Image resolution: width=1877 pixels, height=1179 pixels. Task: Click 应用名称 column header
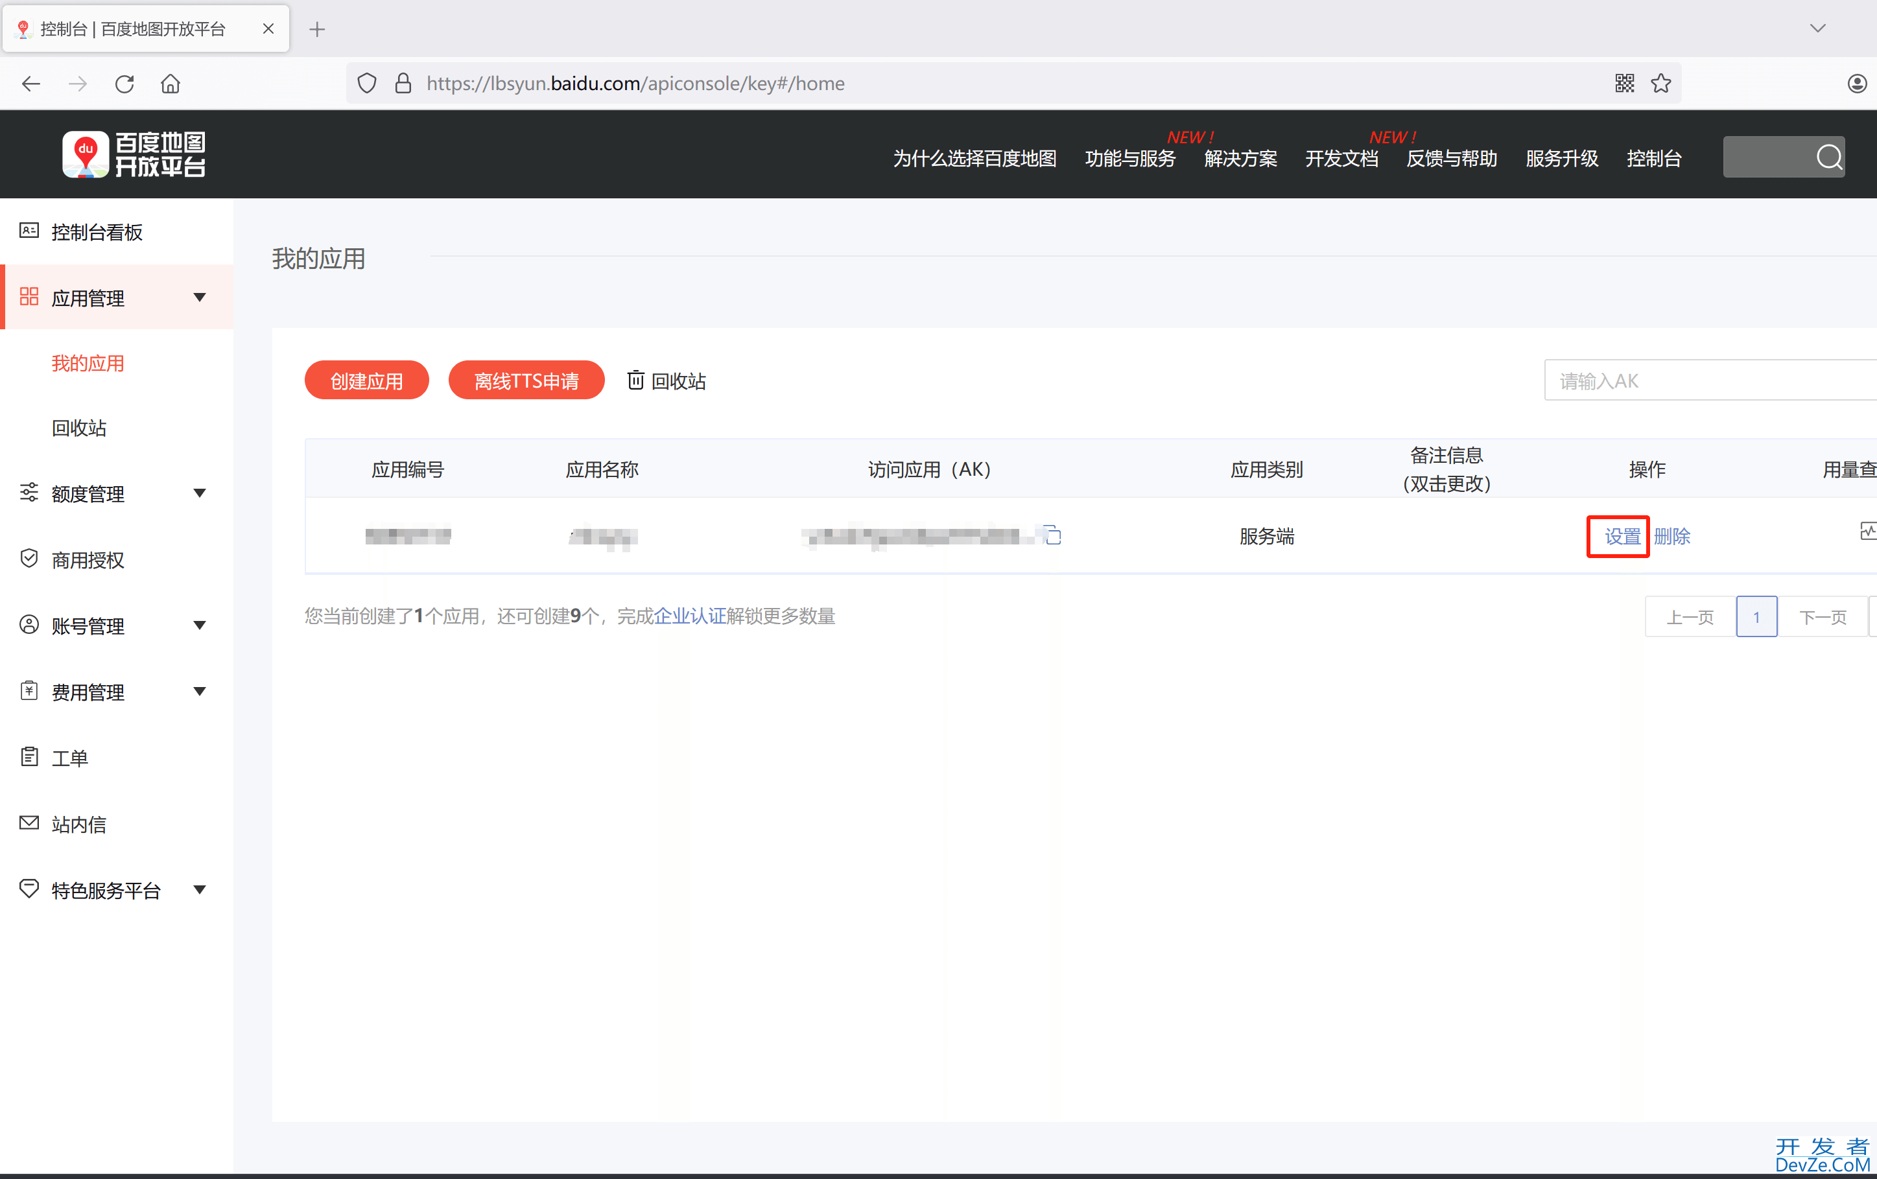[x=602, y=469]
